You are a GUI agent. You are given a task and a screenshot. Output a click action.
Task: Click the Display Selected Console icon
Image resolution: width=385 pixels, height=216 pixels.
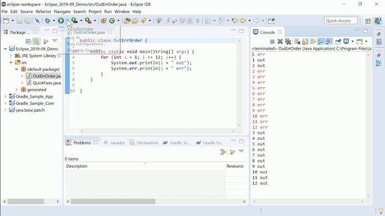coord(346,41)
